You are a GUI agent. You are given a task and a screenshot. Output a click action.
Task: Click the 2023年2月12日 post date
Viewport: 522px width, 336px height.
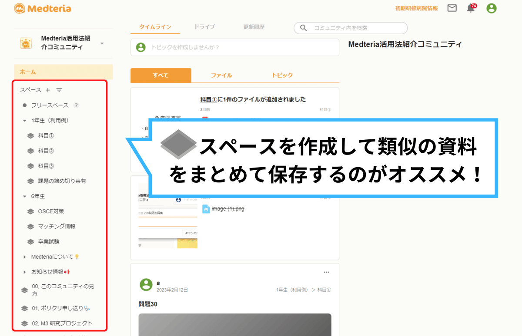(x=172, y=290)
